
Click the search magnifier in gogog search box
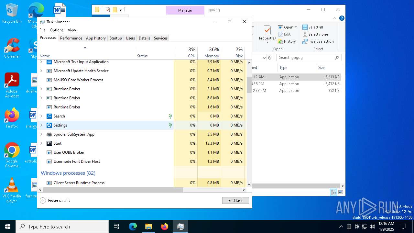tap(337, 58)
